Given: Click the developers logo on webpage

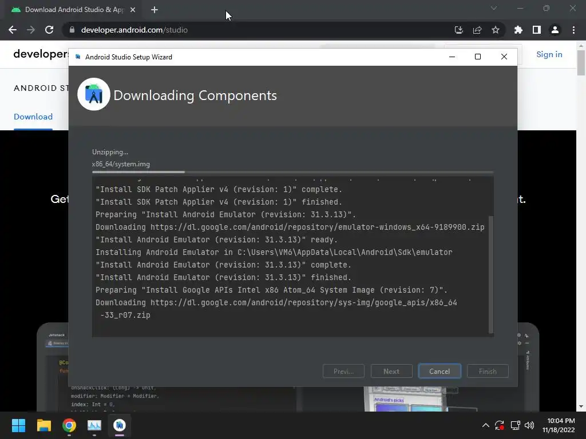Looking at the screenshot, I should tap(41, 54).
